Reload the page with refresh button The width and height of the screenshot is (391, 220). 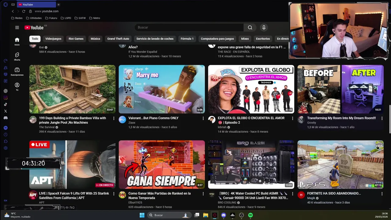(x=24, y=11)
